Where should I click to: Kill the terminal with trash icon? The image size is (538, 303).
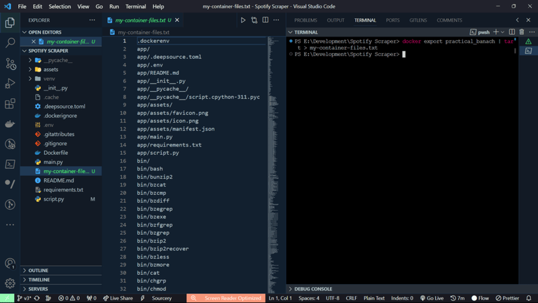coord(521,32)
